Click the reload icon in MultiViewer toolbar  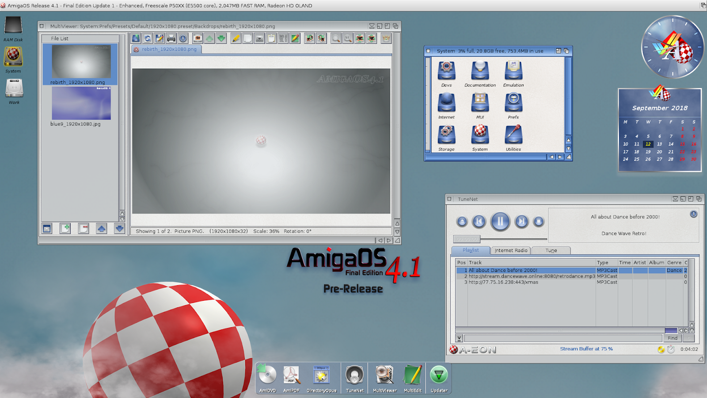[x=148, y=38]
